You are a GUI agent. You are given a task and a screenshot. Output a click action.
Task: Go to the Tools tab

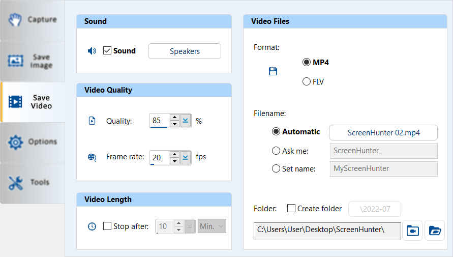(33, 183)
